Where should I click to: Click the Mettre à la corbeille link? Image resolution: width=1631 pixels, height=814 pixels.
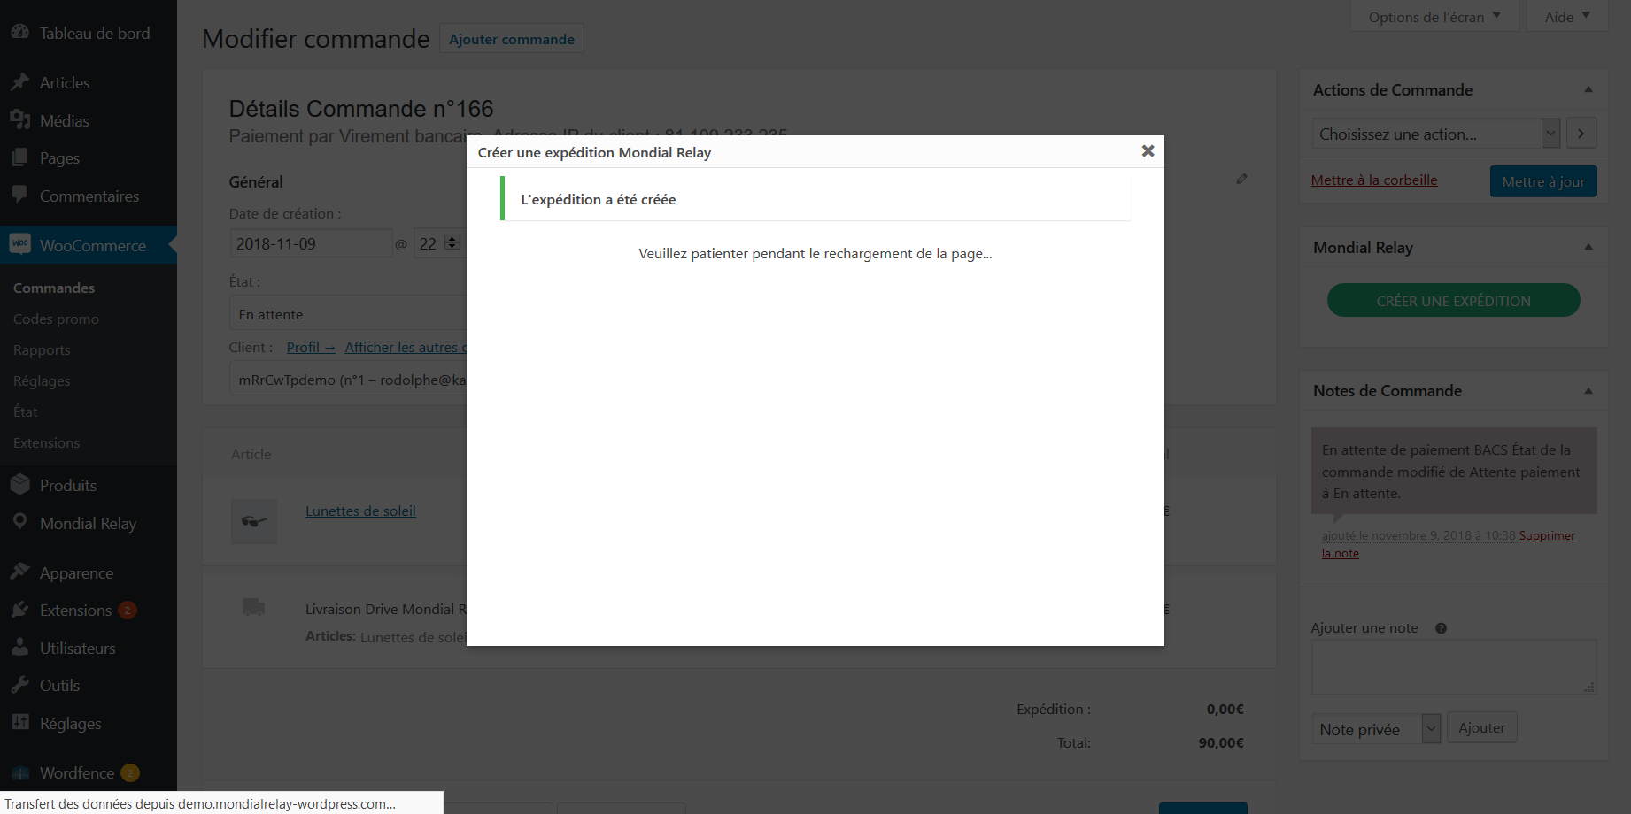(1373, 180)
